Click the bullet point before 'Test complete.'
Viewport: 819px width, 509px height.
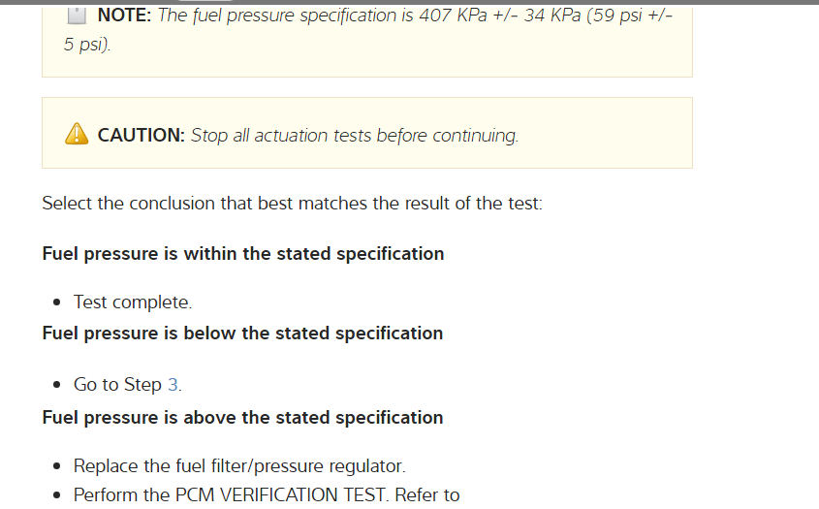coord(60,302)
